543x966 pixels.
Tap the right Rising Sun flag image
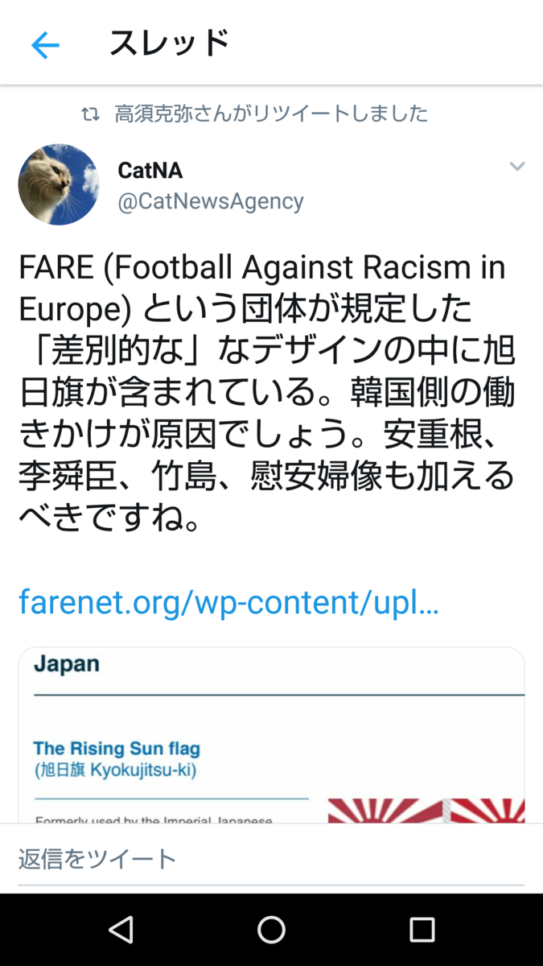pyautogui.click(x=487, y=810)
